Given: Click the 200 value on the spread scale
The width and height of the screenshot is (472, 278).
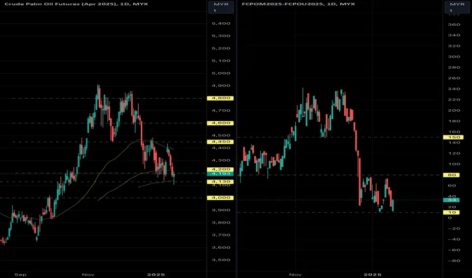Looking at the screenshot, I should tap(454, 111).
